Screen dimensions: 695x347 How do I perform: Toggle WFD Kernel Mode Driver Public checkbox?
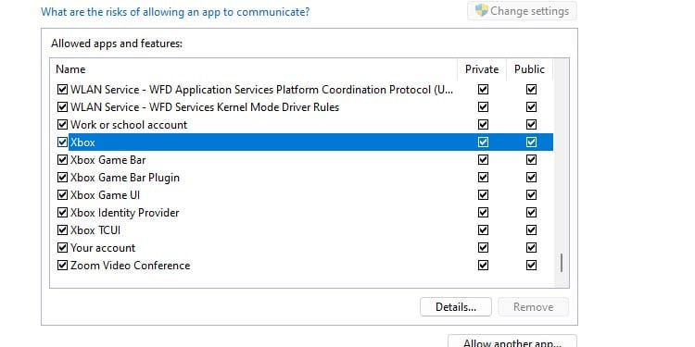(532, 107)
